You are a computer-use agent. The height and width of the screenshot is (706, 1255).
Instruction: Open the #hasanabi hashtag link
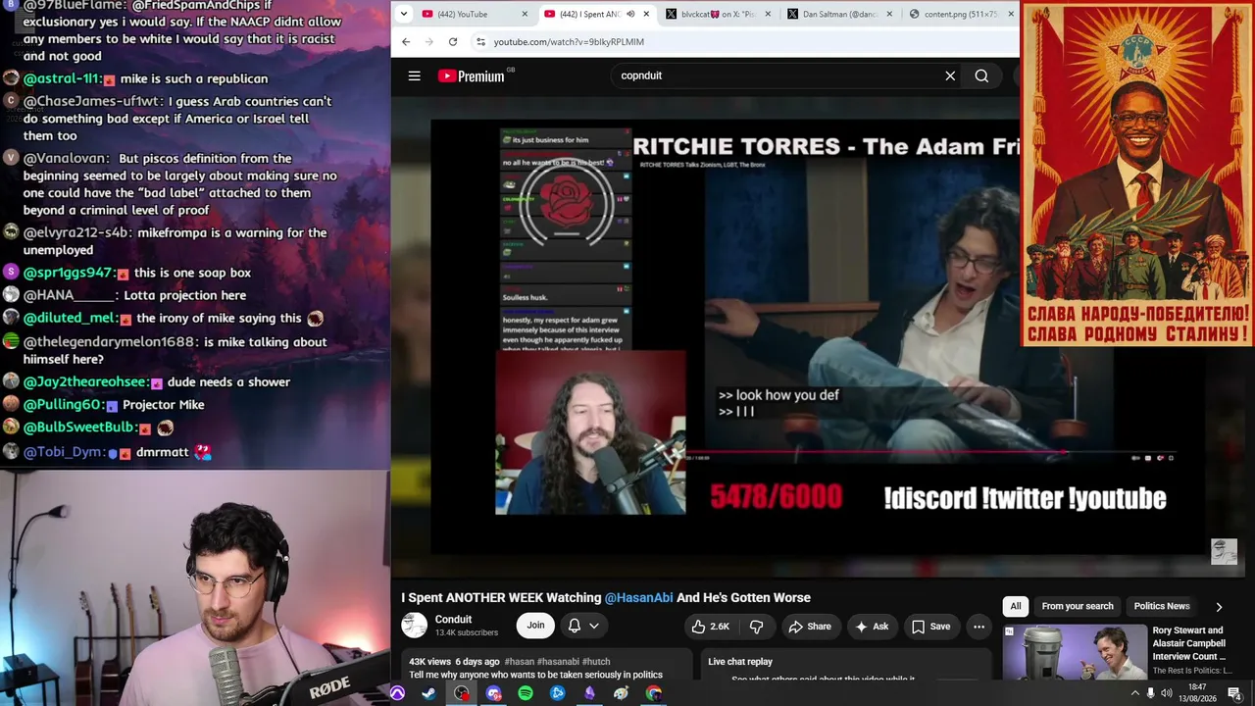(558, 662)
